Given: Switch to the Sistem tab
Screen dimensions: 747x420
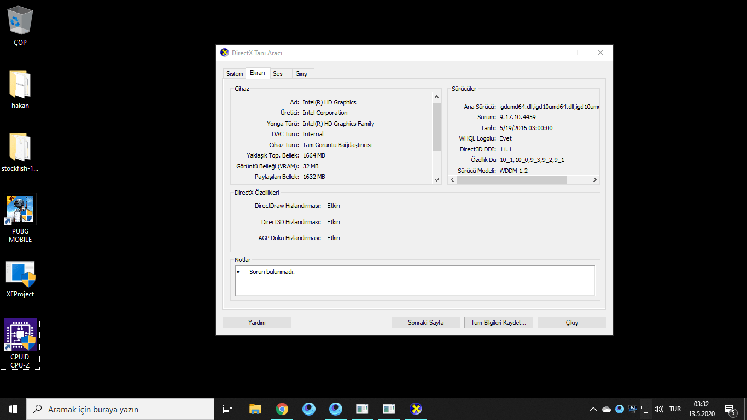Looking at the screenshot, I should (x=235, y=74).
